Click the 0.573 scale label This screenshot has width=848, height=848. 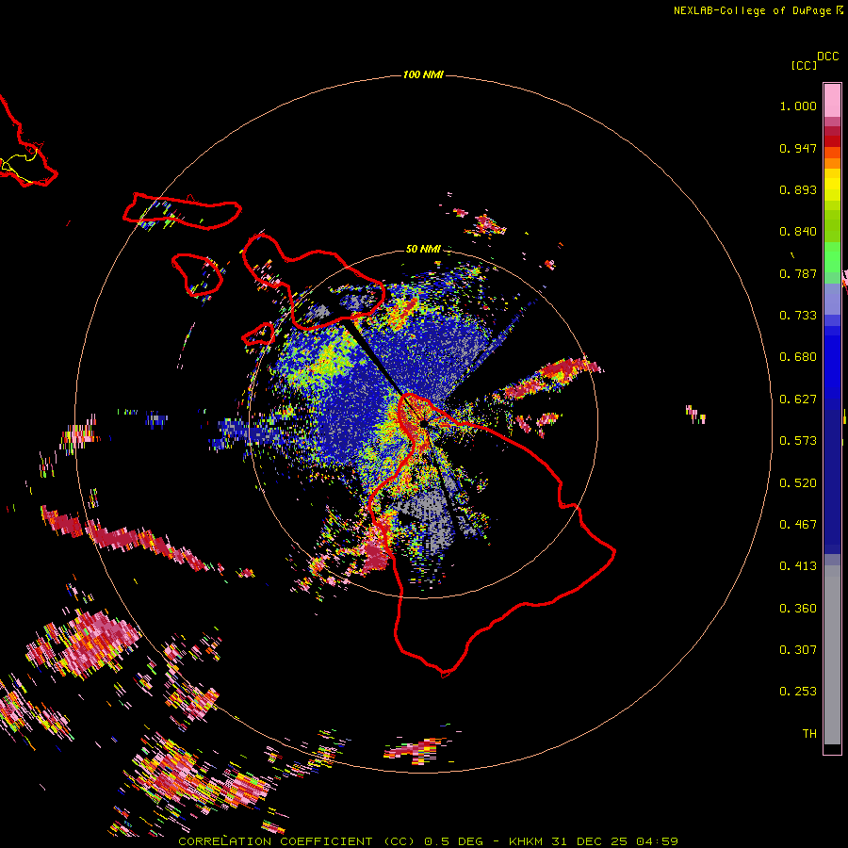click(x=798, y=441)
